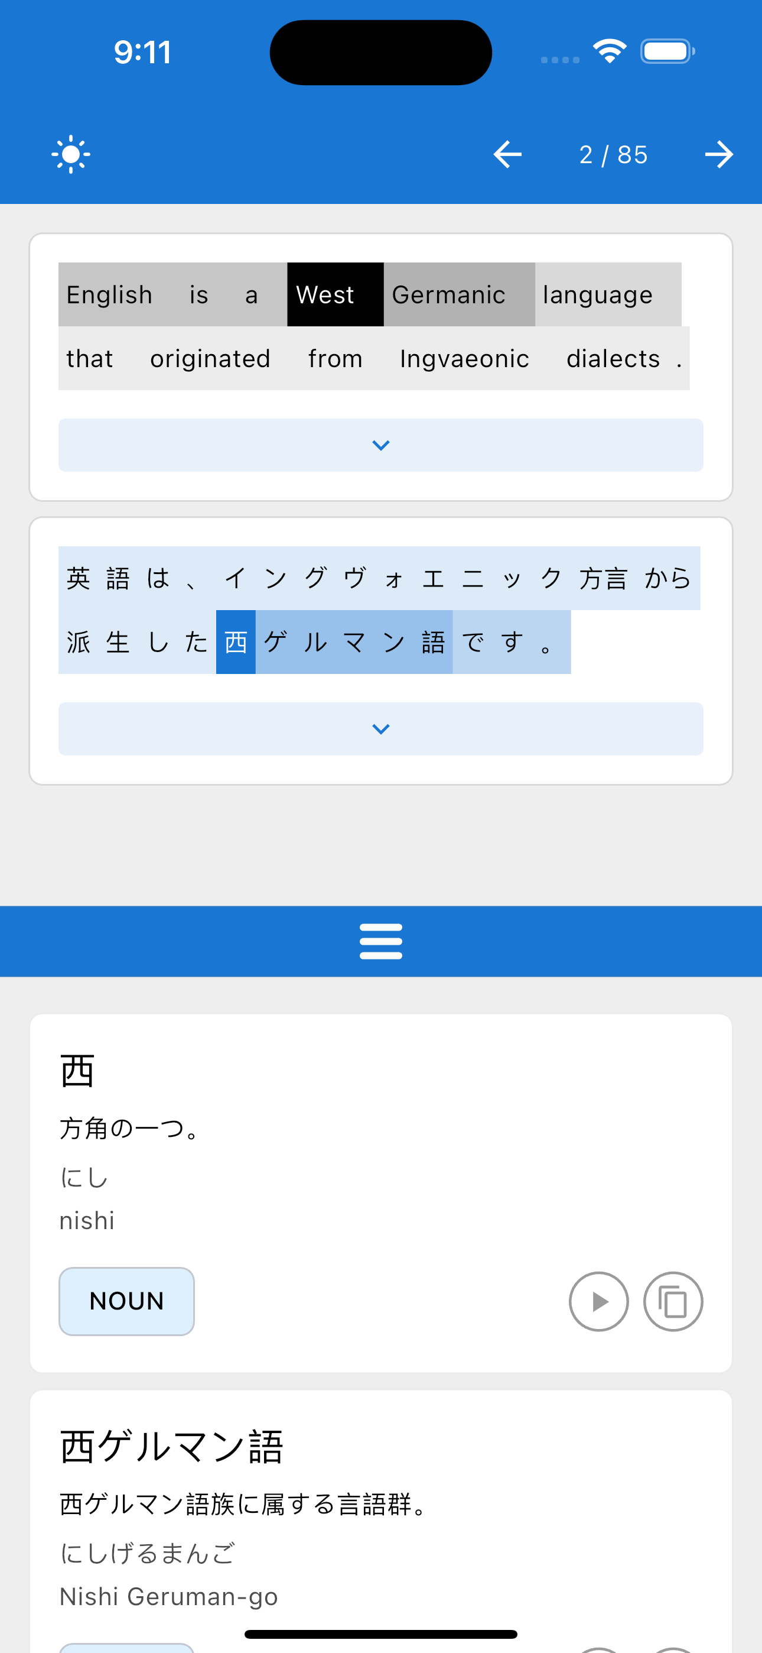The width and height of the screenshot is (762, 1653).
Task: Select the word "West" in the sentence
Action: tap(336, 294)
